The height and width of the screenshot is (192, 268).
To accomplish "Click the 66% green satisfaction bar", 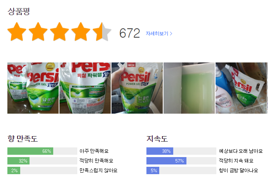I will [x=30, y=151].
